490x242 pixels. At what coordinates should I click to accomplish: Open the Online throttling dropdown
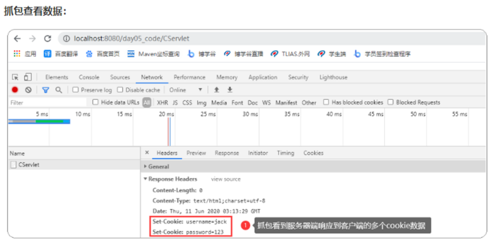pos(186,90)
